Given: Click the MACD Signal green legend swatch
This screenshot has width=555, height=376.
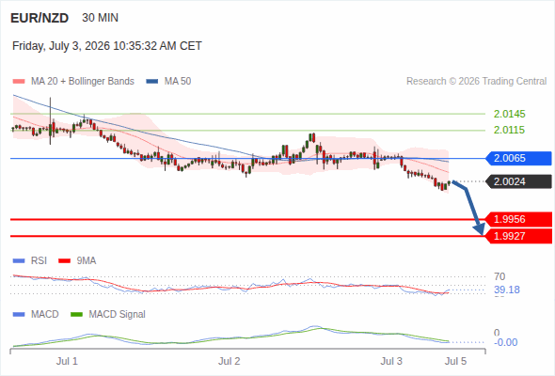Looking at the screenshot, I should [76, 315].
